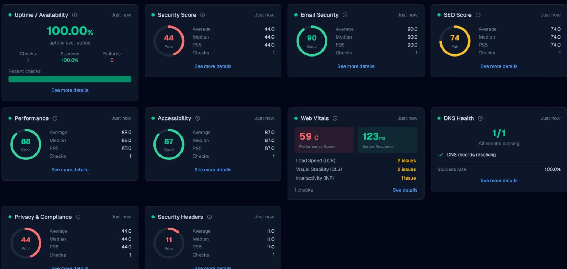567x269 pixels.
Task: Click info icon next to SEO Score
Action: tap(478, 15)
